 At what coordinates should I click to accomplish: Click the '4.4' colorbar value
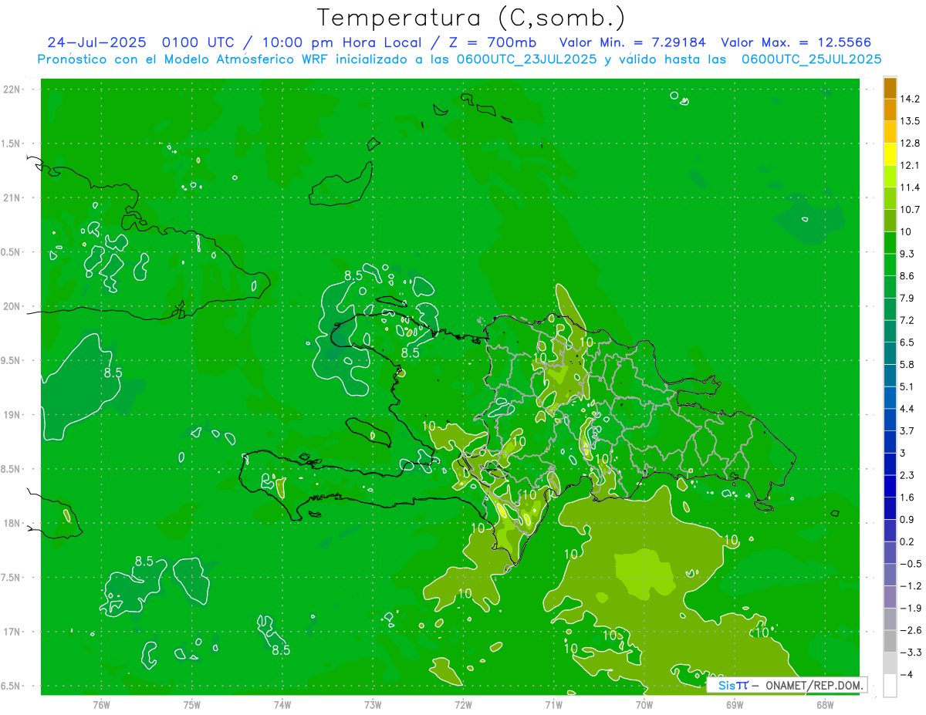[x=908, y=409]
